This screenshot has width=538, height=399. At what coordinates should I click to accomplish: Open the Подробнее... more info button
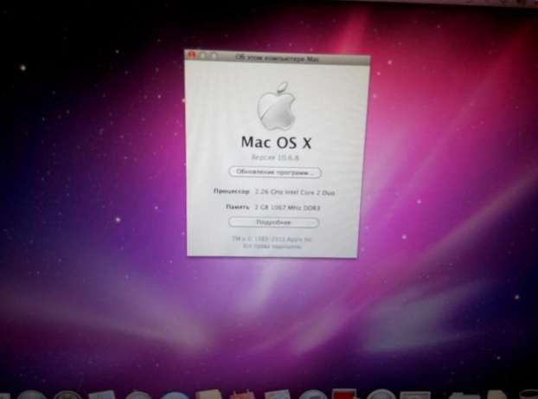point(273,222)
